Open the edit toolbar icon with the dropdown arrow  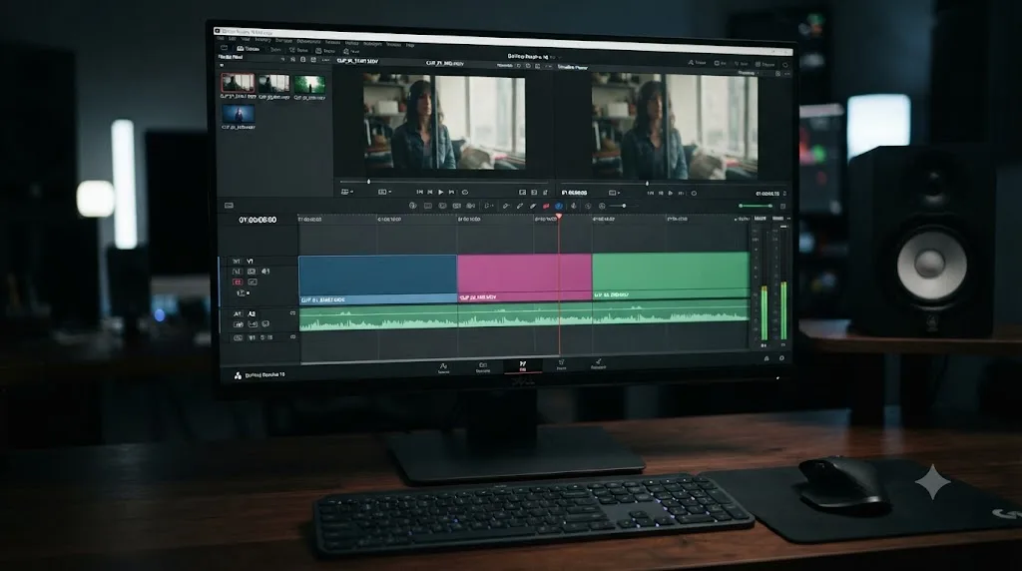[x=488, y=206]
